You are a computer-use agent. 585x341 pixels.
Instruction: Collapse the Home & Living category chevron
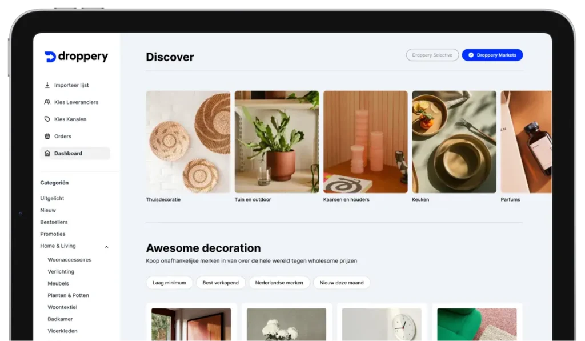(x=106, y=247)
